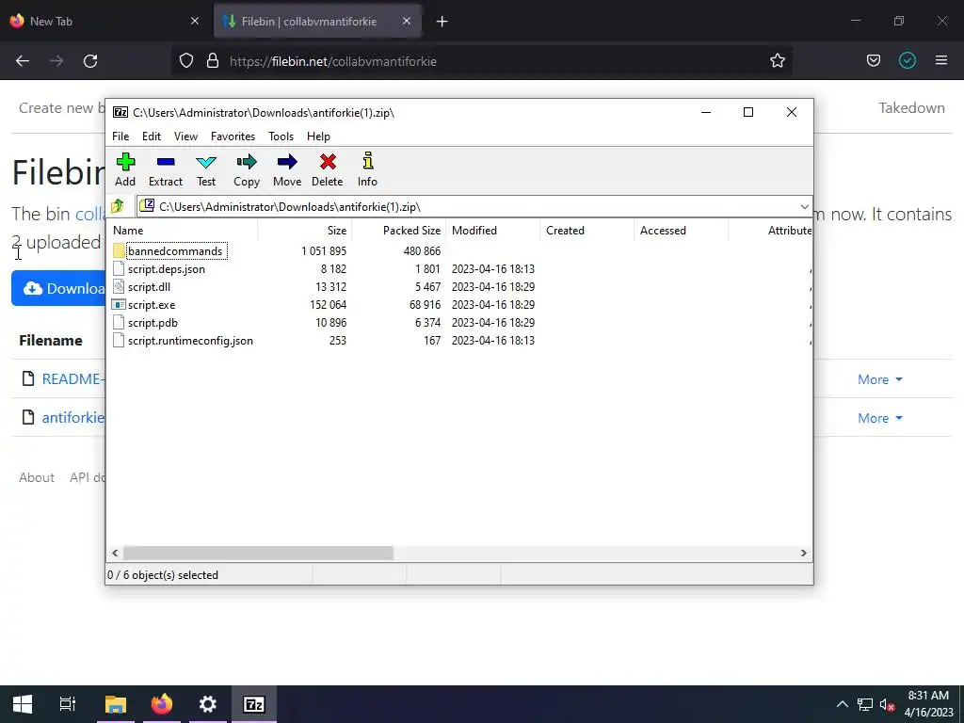This screenshot has height=723, width=964.
Task: Open the Edit menu in 7-Zip
Action: (x=152, y=137)
